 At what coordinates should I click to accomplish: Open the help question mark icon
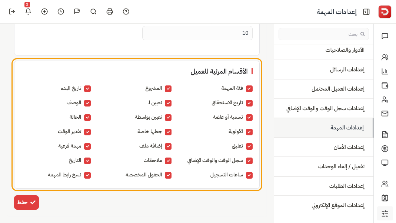point(126,11)
